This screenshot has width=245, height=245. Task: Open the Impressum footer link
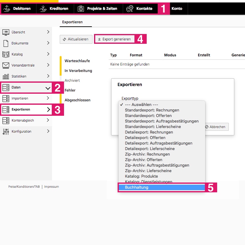[x=51, y=187]
